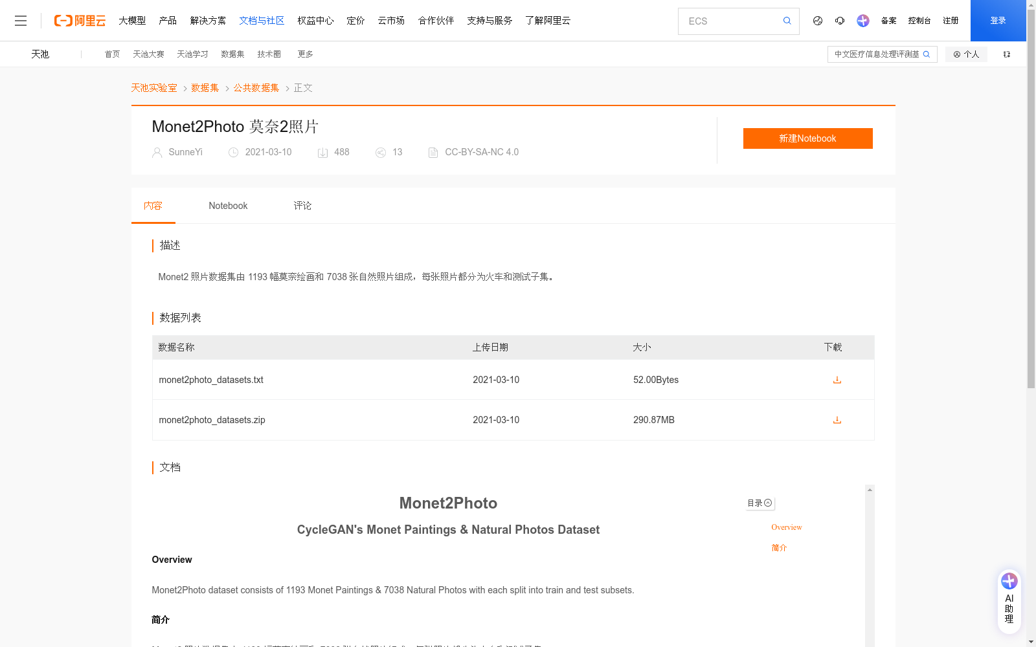Open the 控制台 console link
The image size is (1036, 647).
tap(919, 21)
